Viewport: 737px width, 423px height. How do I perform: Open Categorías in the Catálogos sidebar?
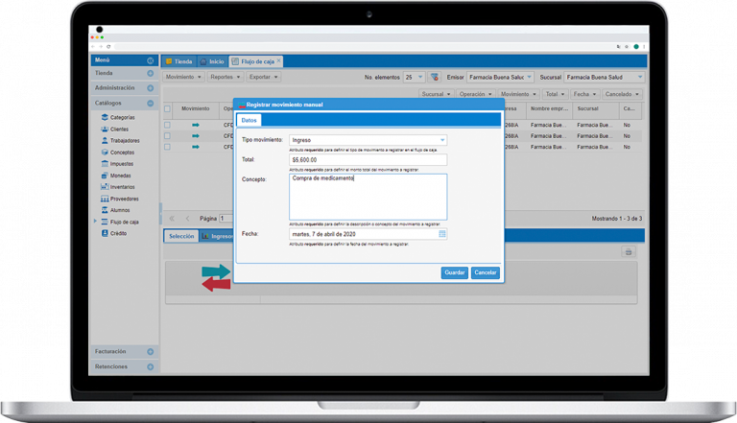point(121,117)
